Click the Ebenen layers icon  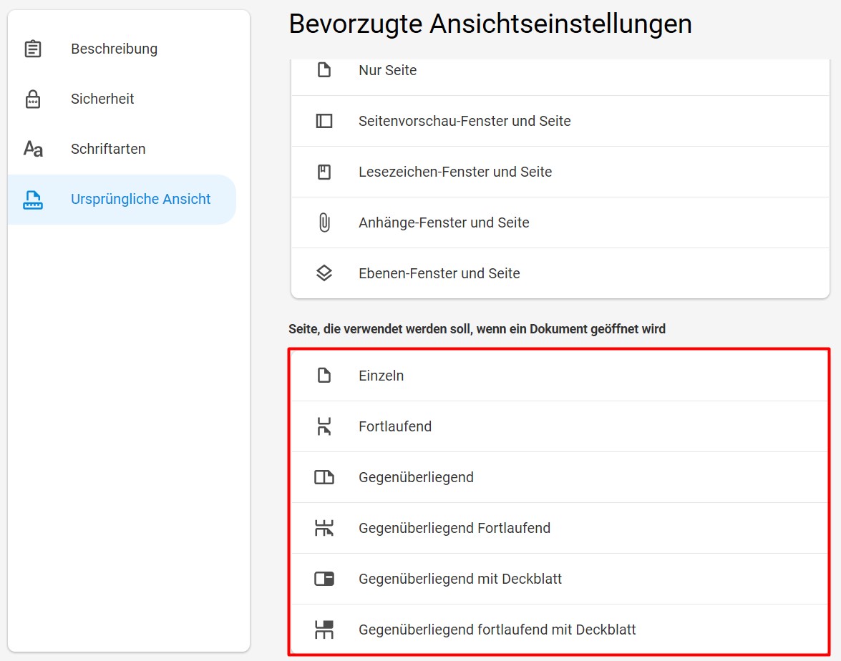[x=324, y=273]
